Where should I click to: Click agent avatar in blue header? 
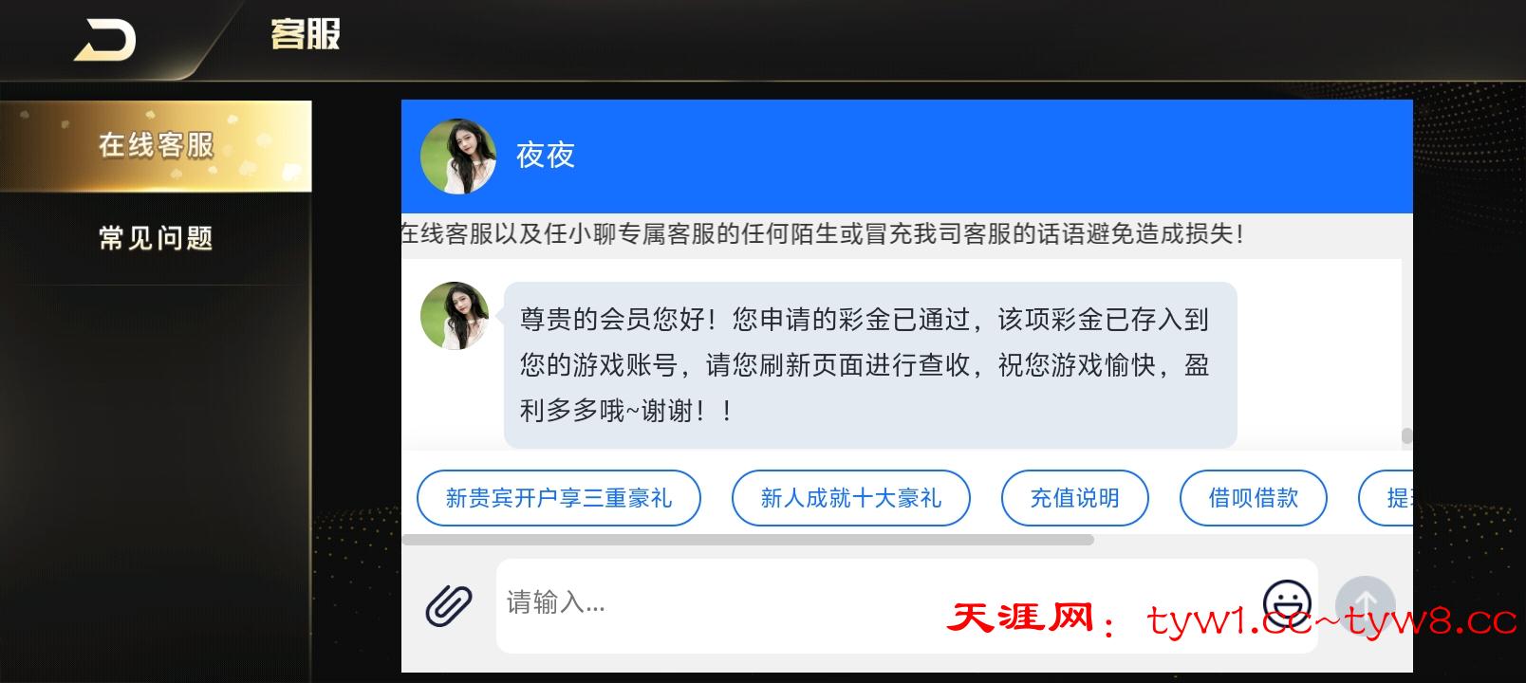(x=458, y=156)
